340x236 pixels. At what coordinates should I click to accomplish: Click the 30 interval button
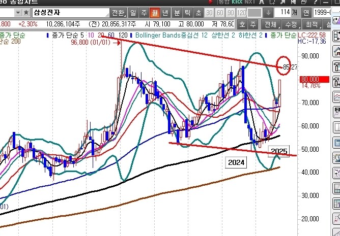pyautogui.click(x=209, y=13)
